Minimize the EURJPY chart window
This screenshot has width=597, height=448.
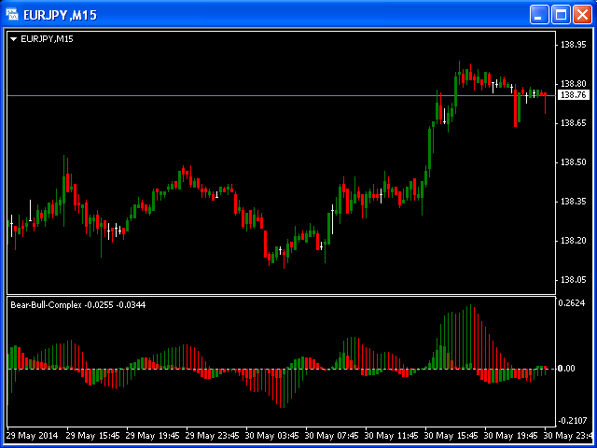(x=539, y=15)
